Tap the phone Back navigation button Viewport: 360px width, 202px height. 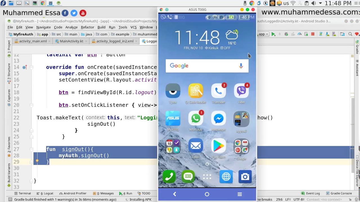tap(174, 194)
